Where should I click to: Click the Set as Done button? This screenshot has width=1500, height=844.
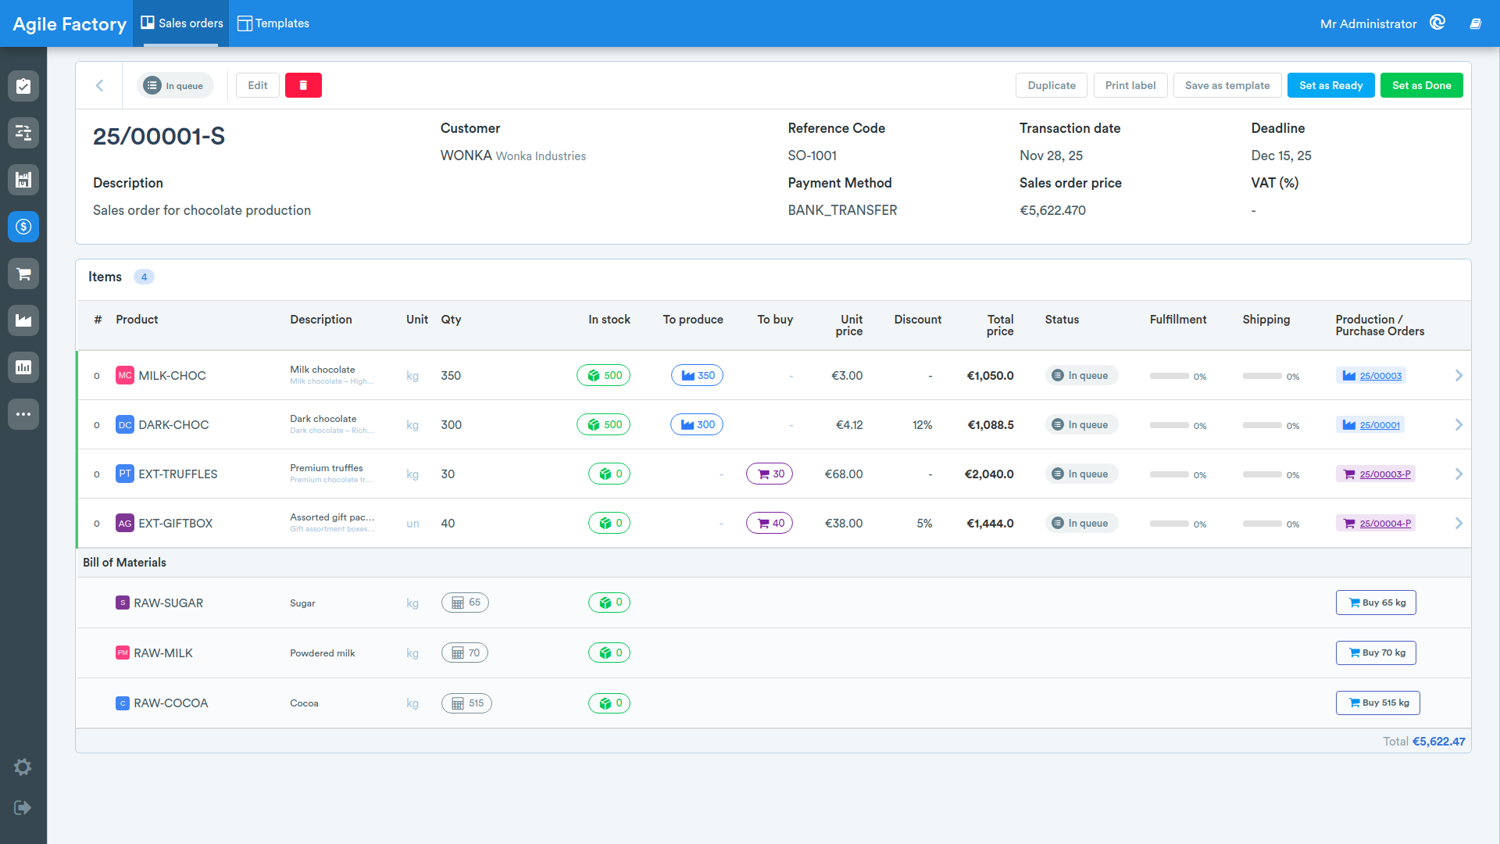pyautogui.click(x=1422, y=85)
